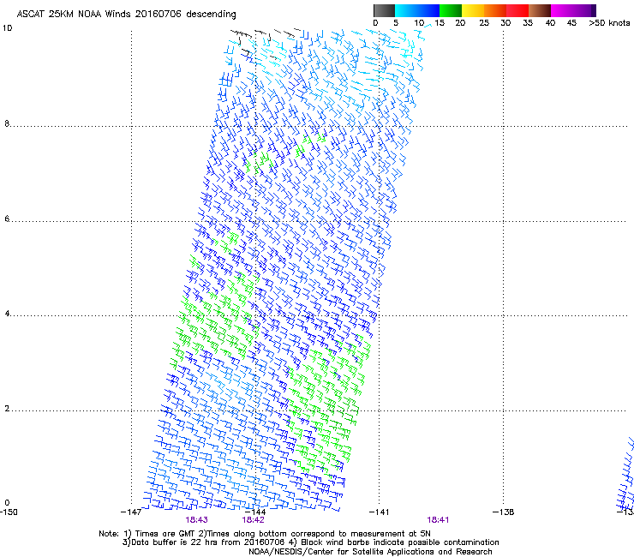The height and width of the screenshot is (557, 634).
Task: Click the latitude axis label 10
Action: click(7, 28)
